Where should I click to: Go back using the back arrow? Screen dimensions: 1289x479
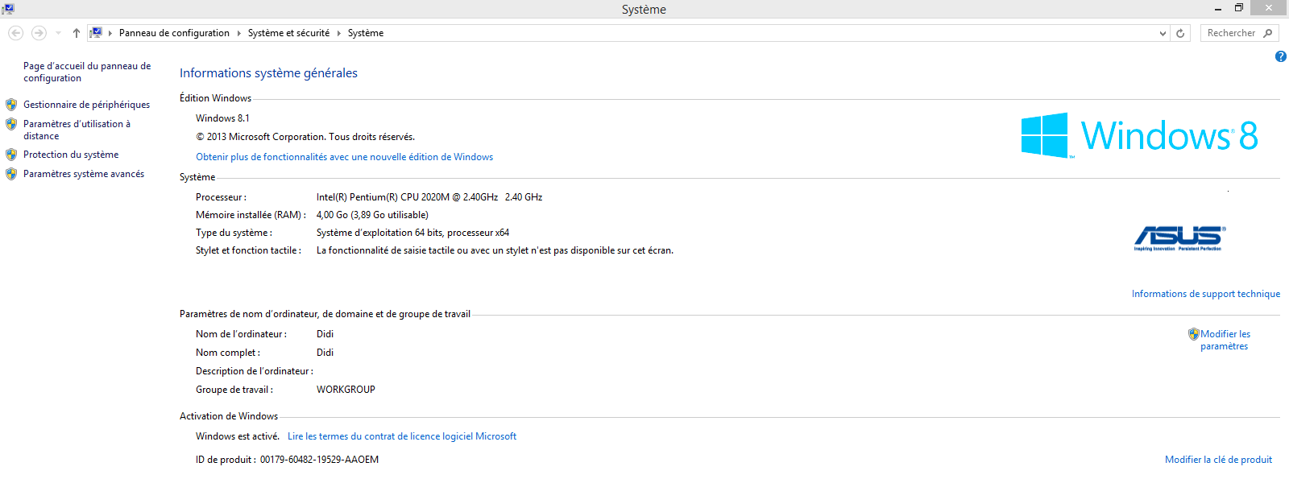[x=15, y=33]
